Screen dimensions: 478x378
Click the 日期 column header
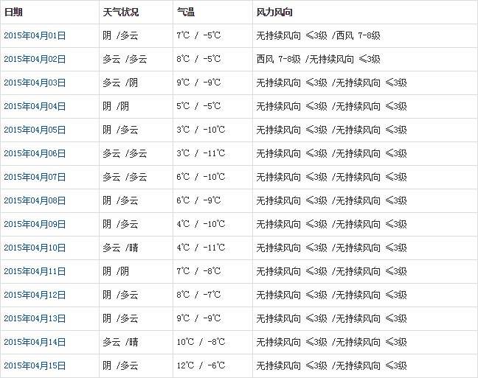point(13,13)
